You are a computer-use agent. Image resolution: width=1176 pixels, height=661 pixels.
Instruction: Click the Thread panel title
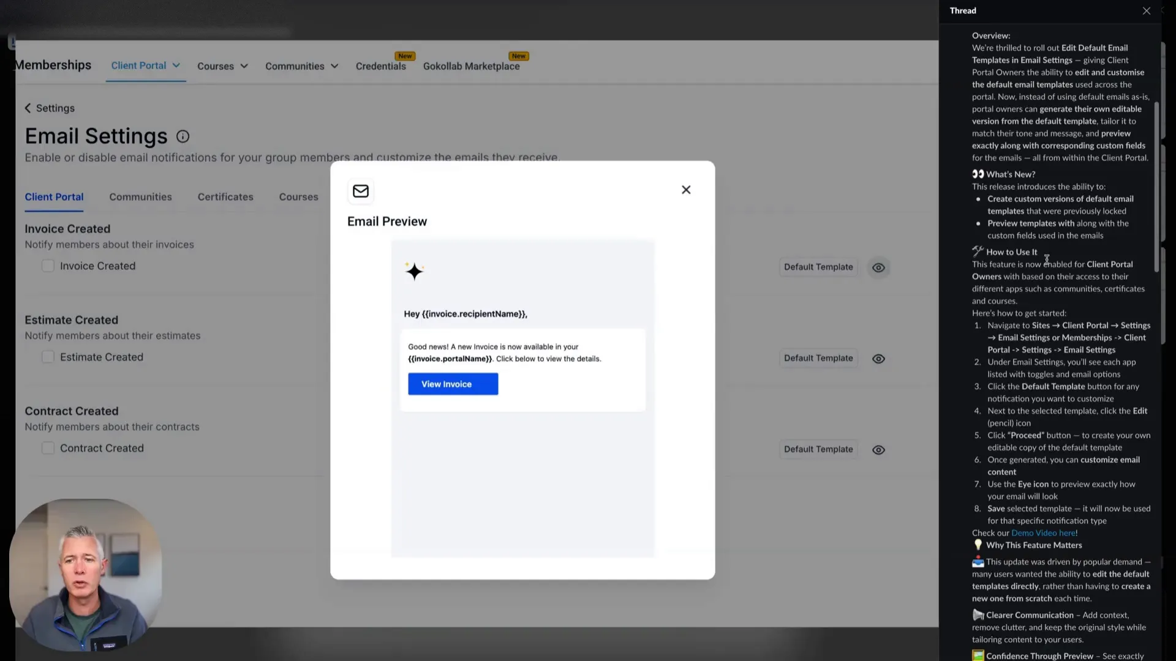[x=963, y=10]
